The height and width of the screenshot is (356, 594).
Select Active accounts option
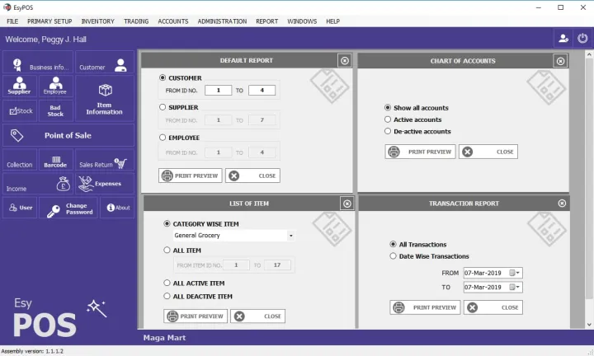(388, 119)
